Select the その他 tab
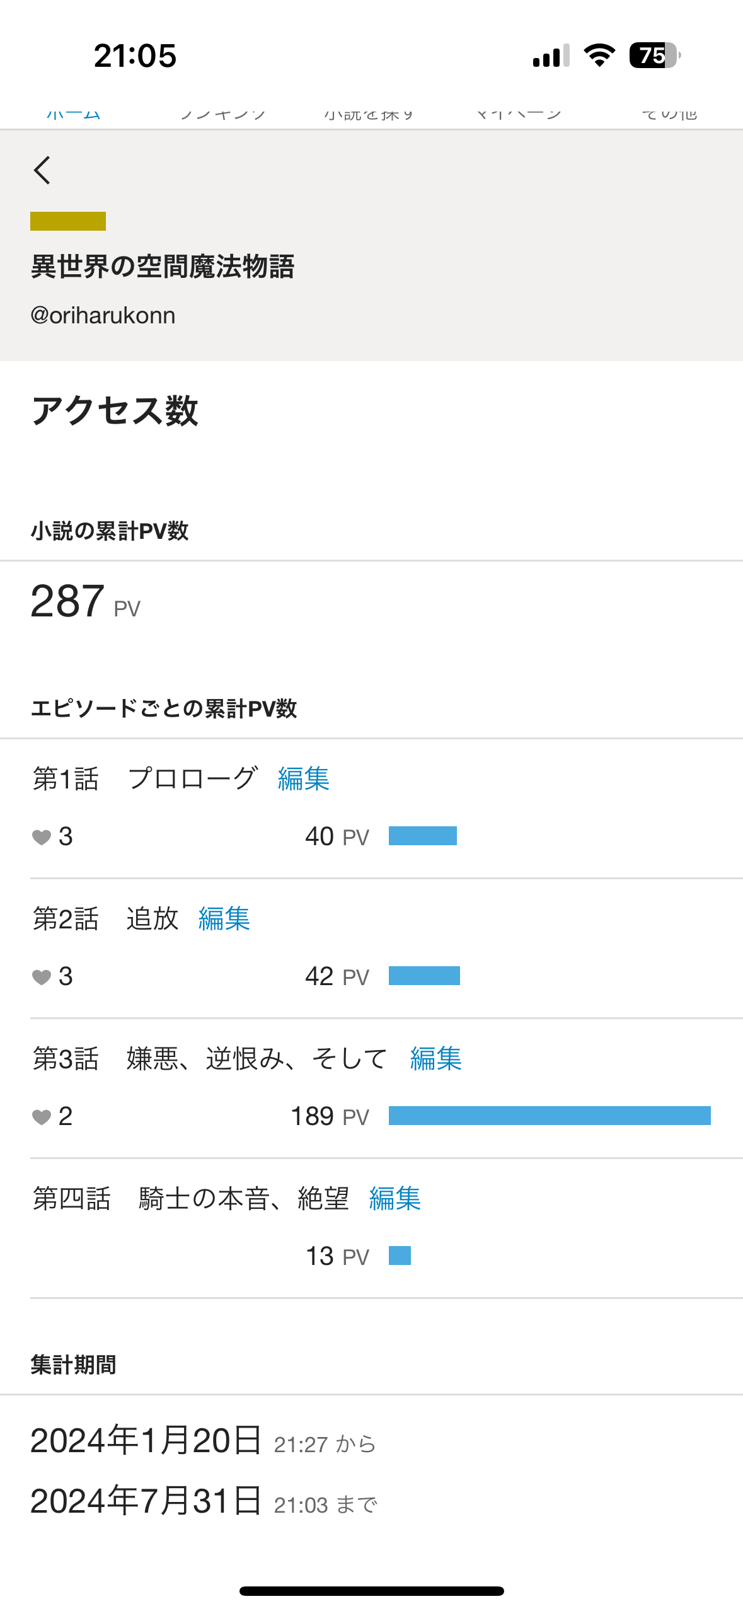The width and height of the screenshot is (743, 1611). [669, 115]
